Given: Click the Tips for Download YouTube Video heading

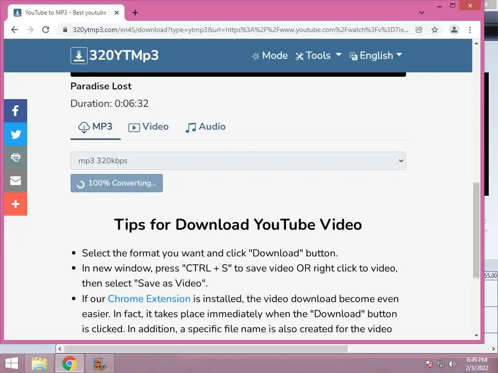Looking at the screenshot, I should tap(238, 224).
